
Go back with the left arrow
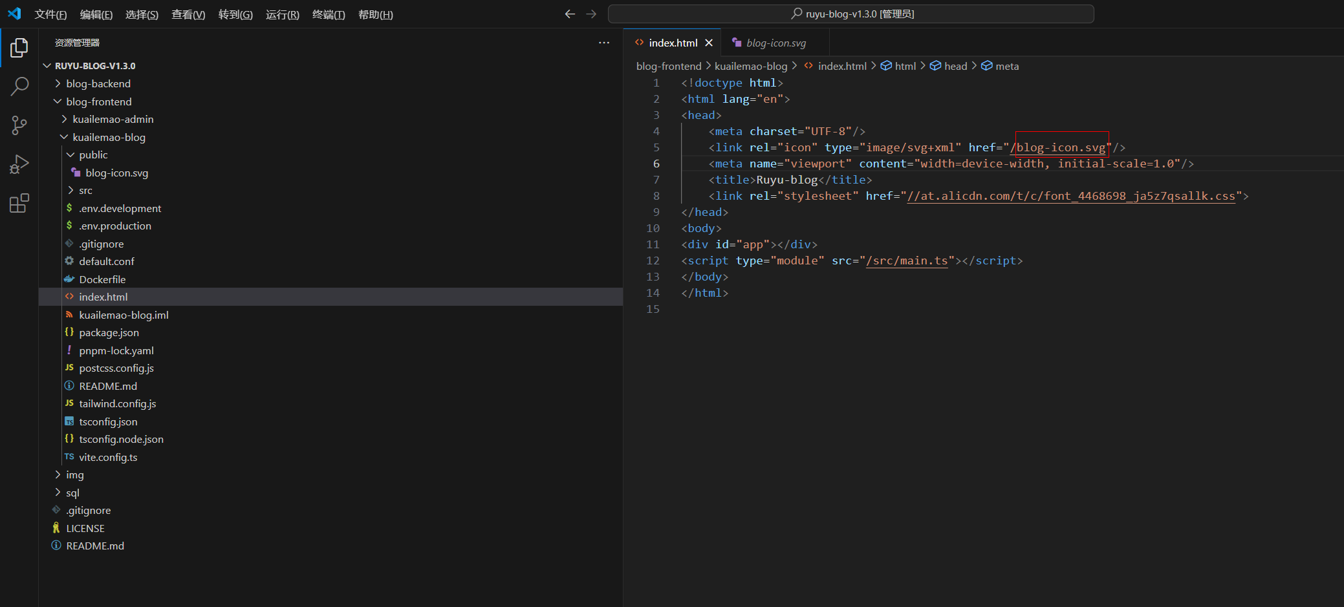pyautogui.click(x=570, y=14)
